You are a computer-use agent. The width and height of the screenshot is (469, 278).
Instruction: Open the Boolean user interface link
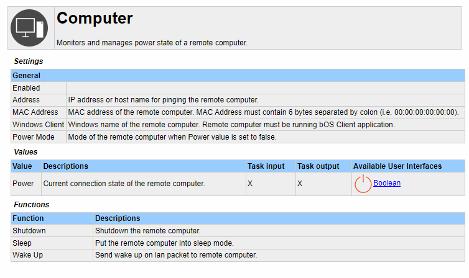pos(387,183)
